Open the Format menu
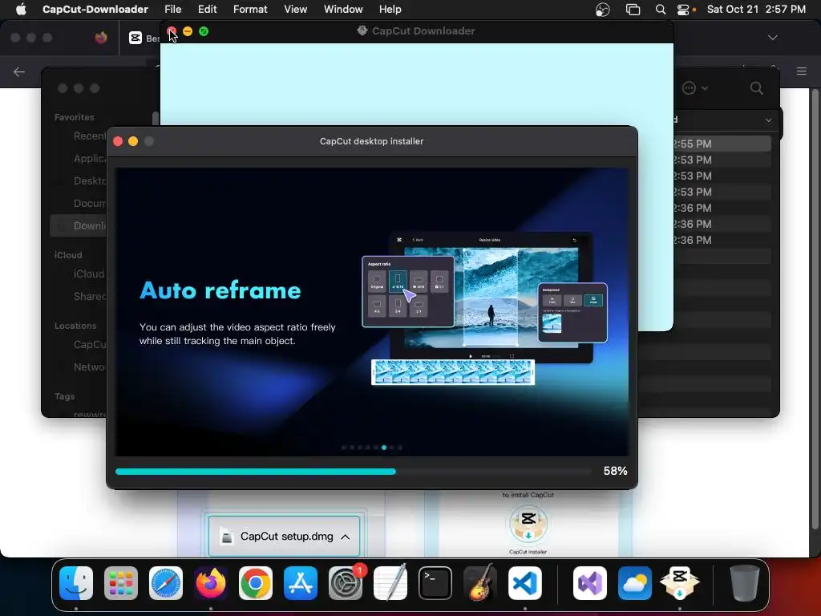Viewport: 821px width, 616px height. pyautogui.click(x=250, y=9)
